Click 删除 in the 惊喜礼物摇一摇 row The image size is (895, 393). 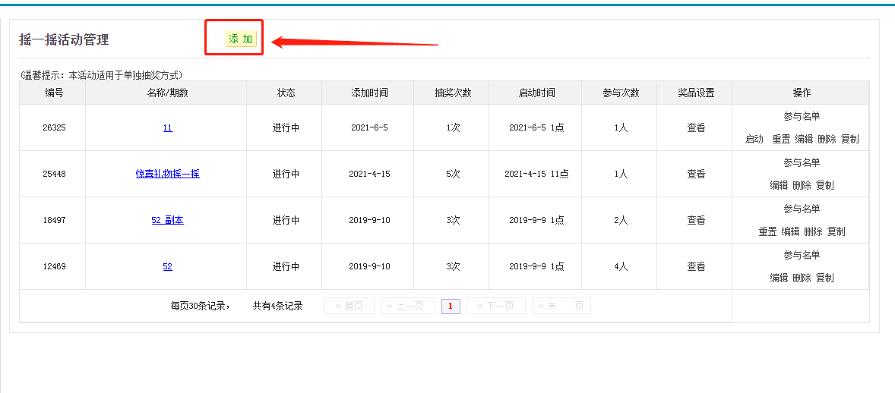tap(802, 186)
